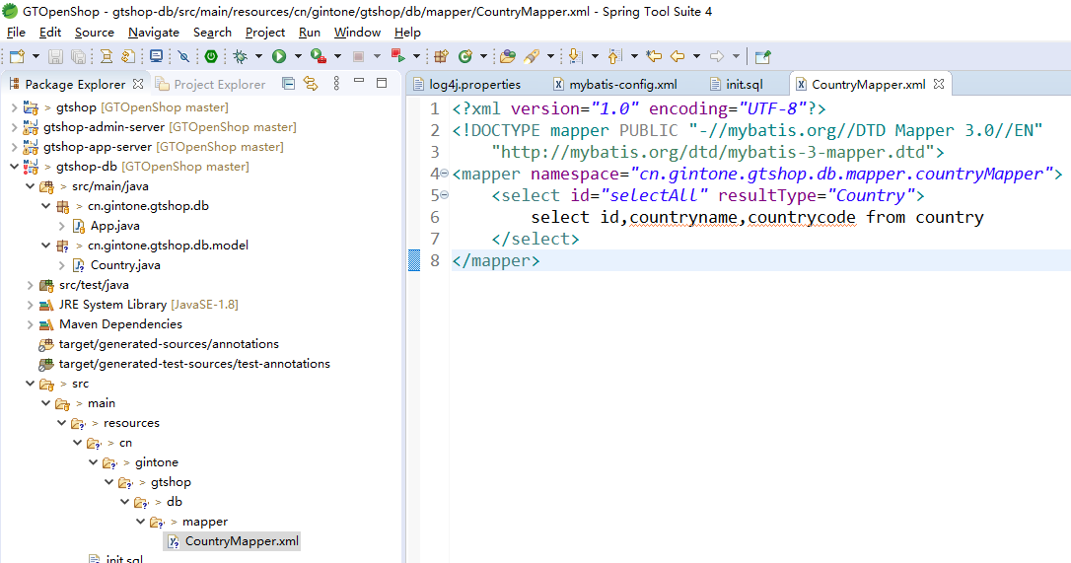Collapse All in Package Explorer

coord(289,84)
